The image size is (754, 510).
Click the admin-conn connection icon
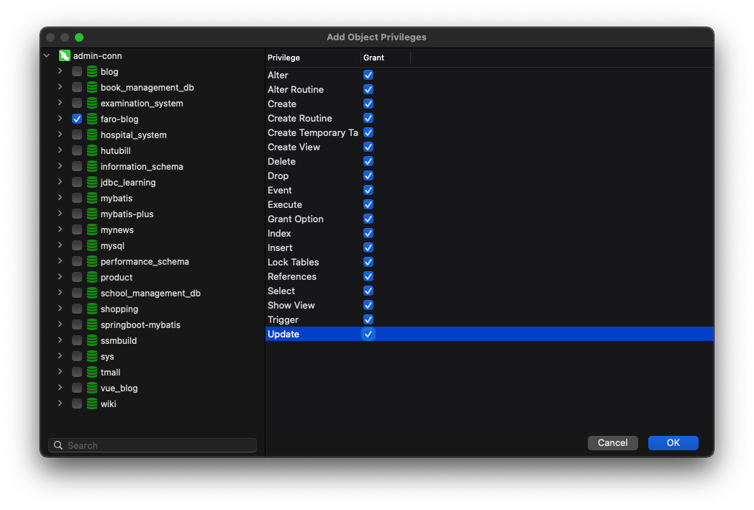(x=63, y=55)
